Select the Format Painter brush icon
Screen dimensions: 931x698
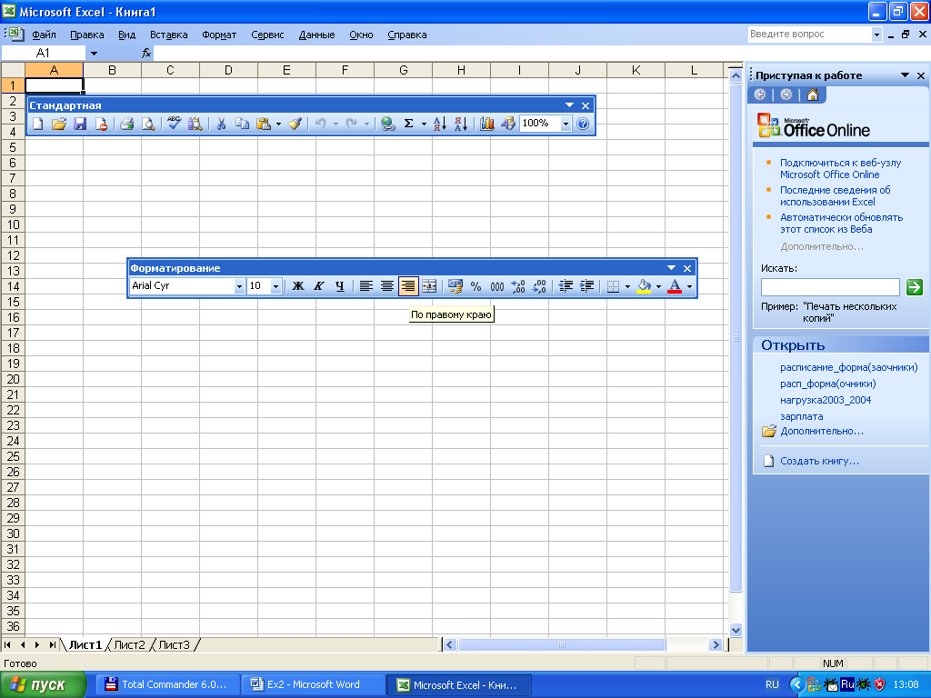click(295, 124)
